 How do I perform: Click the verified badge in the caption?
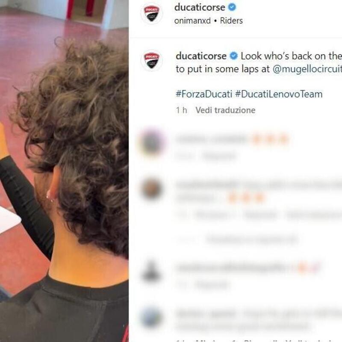233,56
